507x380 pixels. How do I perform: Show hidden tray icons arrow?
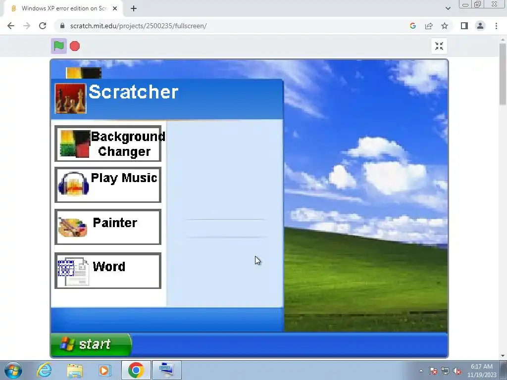pyautogui.click(x=421, y=371)
